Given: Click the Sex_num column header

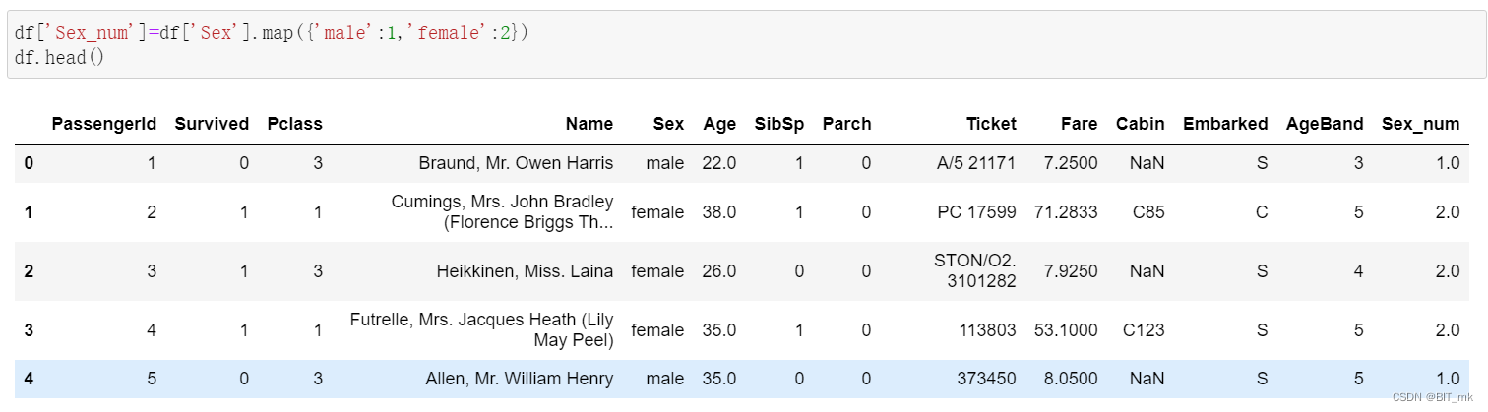Looking at the screenshot, I should point(1420,124).
